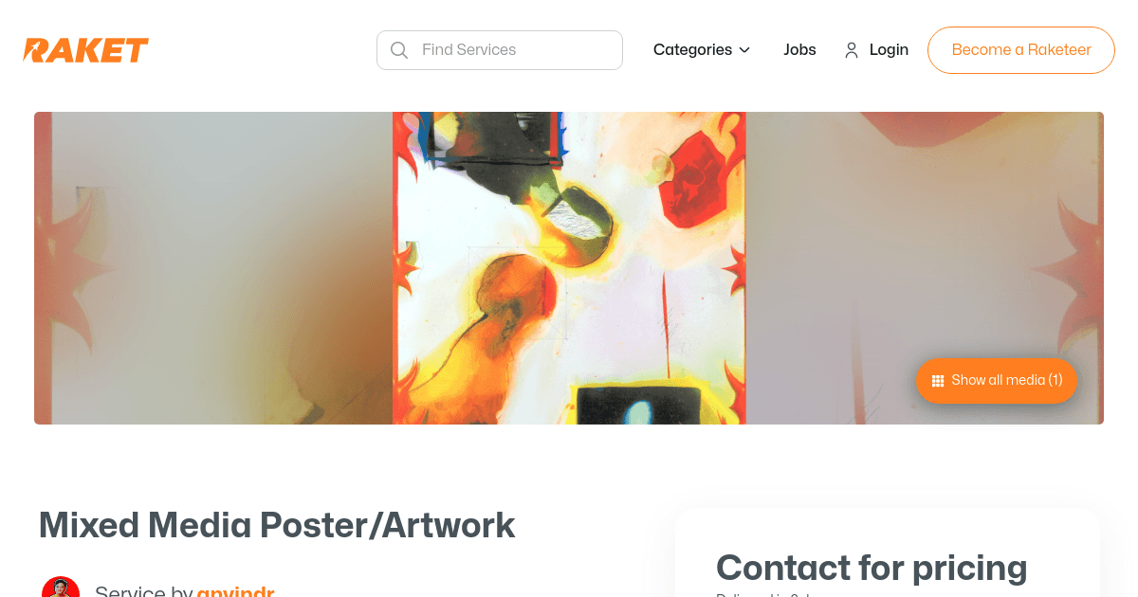Click the blurred left side of the banner
1138x597 pixels.
click(213, 268)
